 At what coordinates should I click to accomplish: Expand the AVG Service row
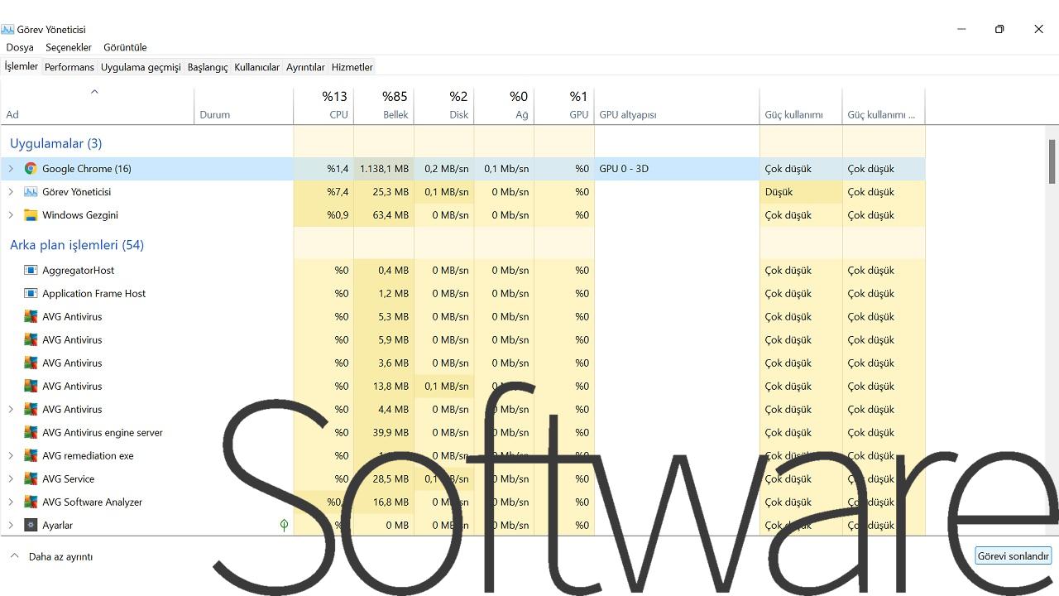coord(11,479)
